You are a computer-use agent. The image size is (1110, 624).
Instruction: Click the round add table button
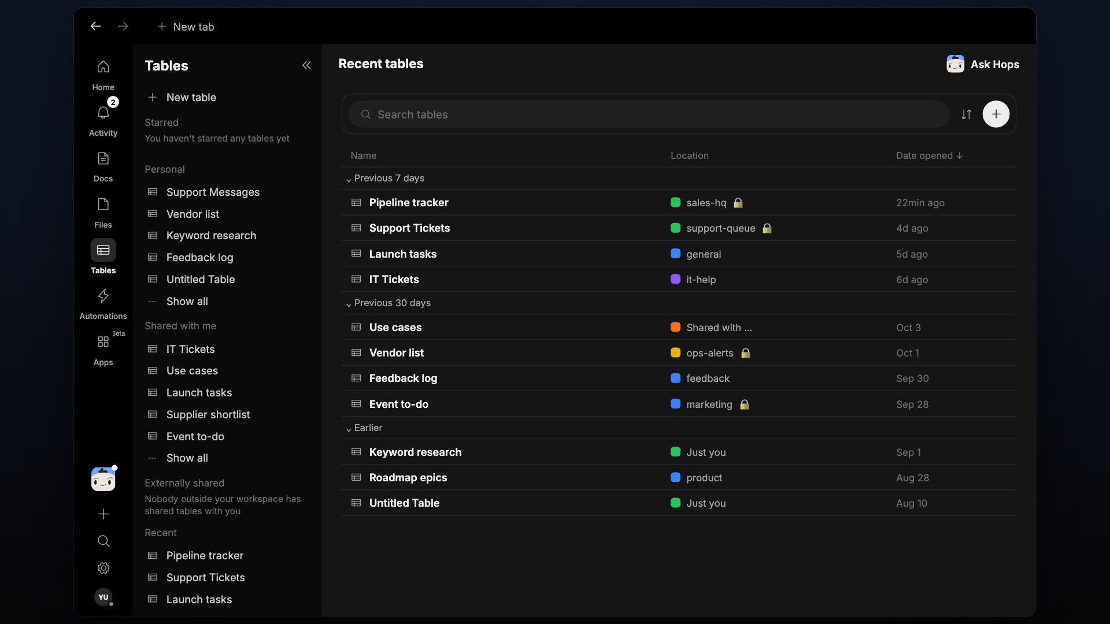pos(996,114)
